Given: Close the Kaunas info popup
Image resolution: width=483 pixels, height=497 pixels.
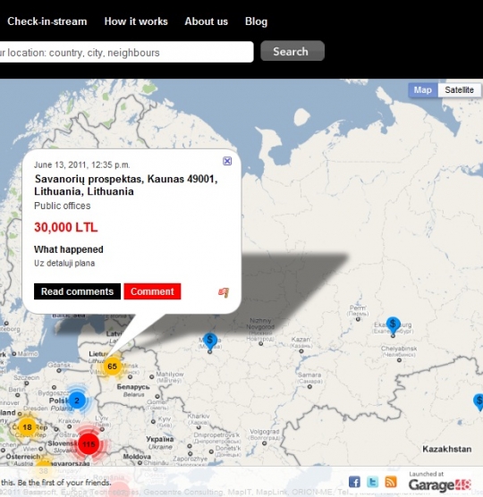Looking at the screenshot, I should [227, 161].
